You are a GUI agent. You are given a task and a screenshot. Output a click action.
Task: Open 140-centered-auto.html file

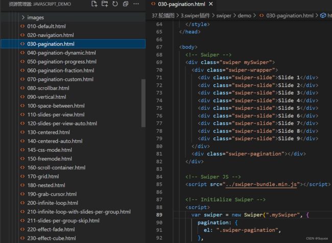coord(73,141)
